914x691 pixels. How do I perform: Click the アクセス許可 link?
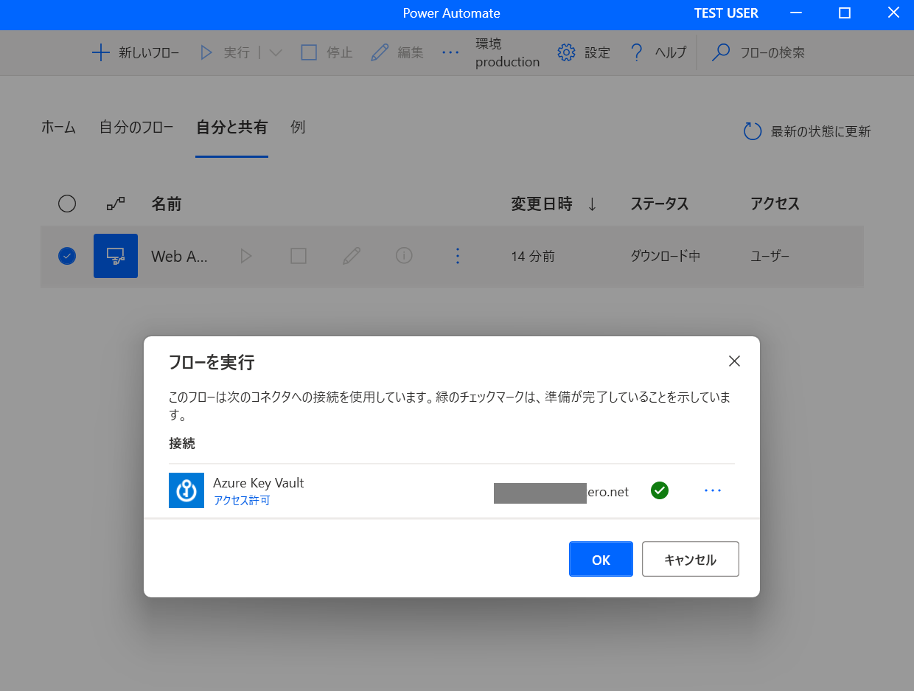[242, 501]
